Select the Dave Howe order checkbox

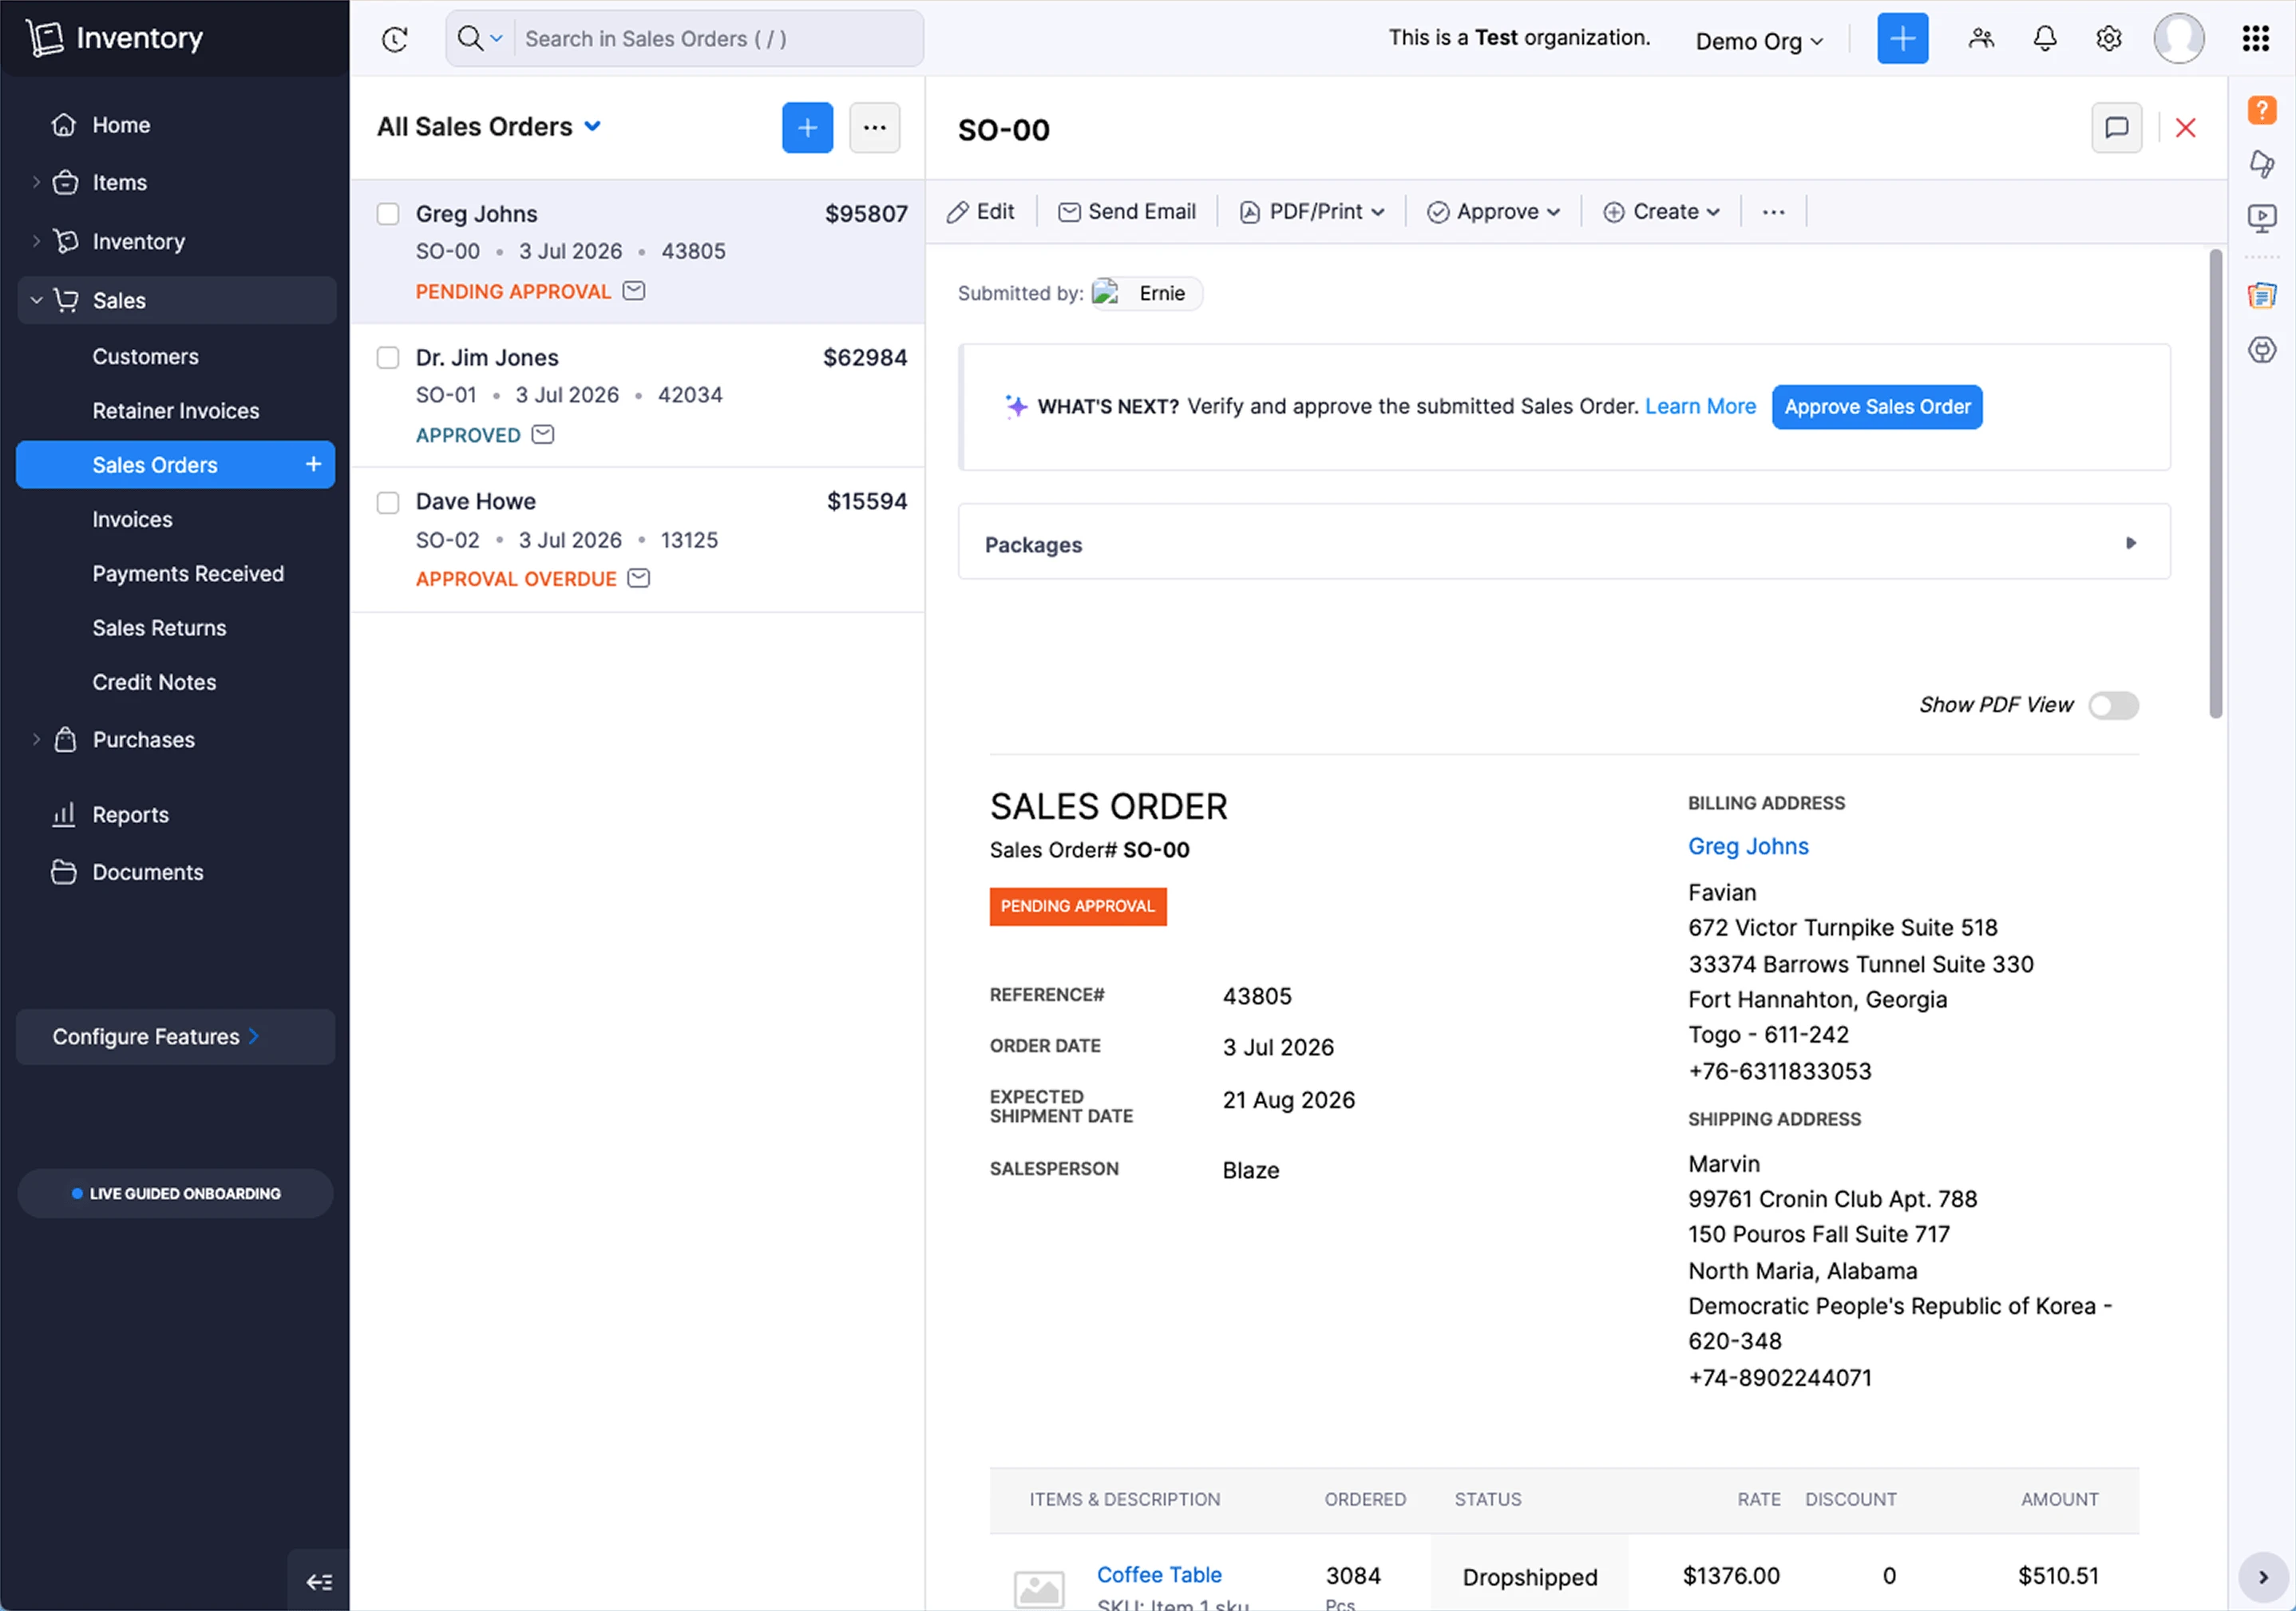[x=388, y=502]
